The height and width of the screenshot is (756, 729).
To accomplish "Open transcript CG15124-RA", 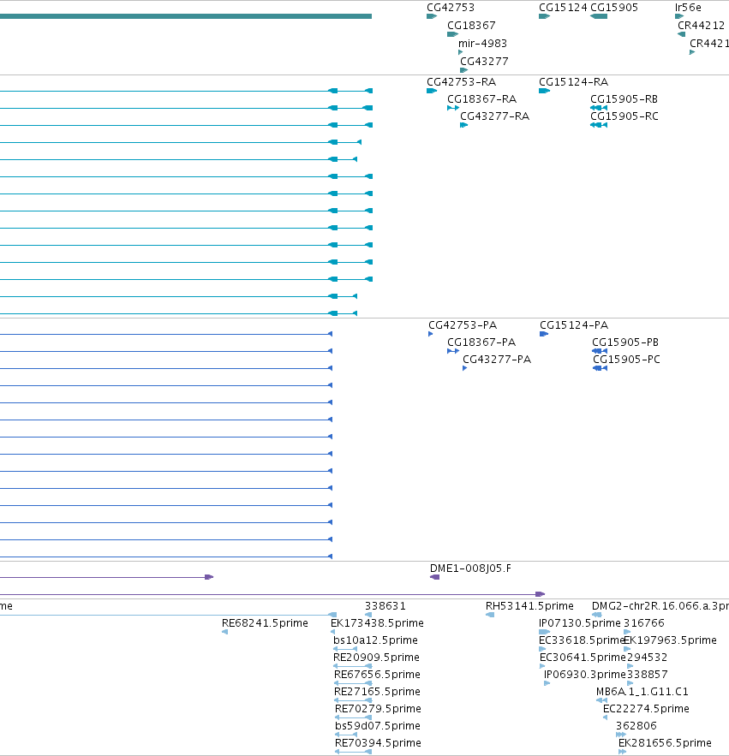I will point(574,82).
